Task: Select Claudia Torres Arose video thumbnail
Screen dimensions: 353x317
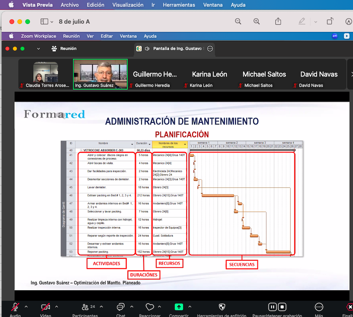Action: 45,74
